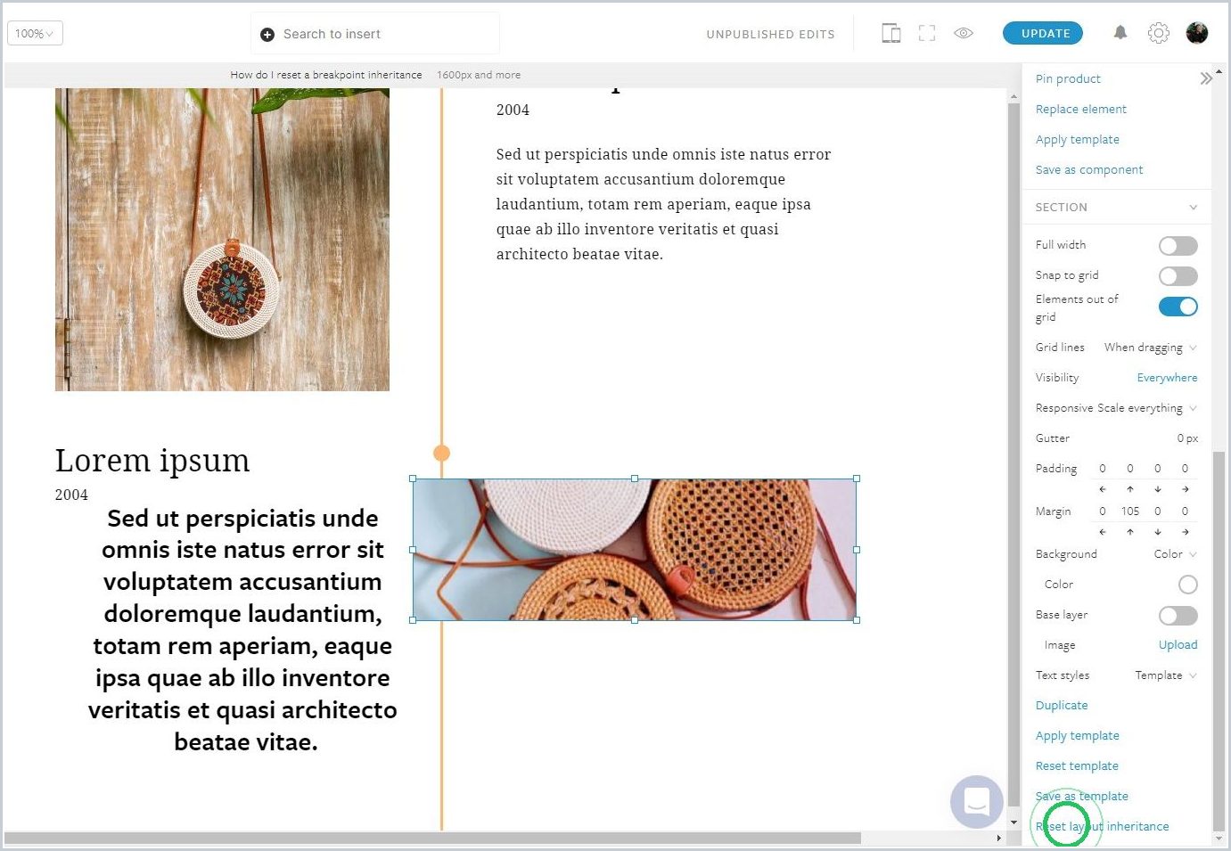This screenshot has width=1231, height=851.
Task: Open the user profile avatar
Action: pos(1197,33)
